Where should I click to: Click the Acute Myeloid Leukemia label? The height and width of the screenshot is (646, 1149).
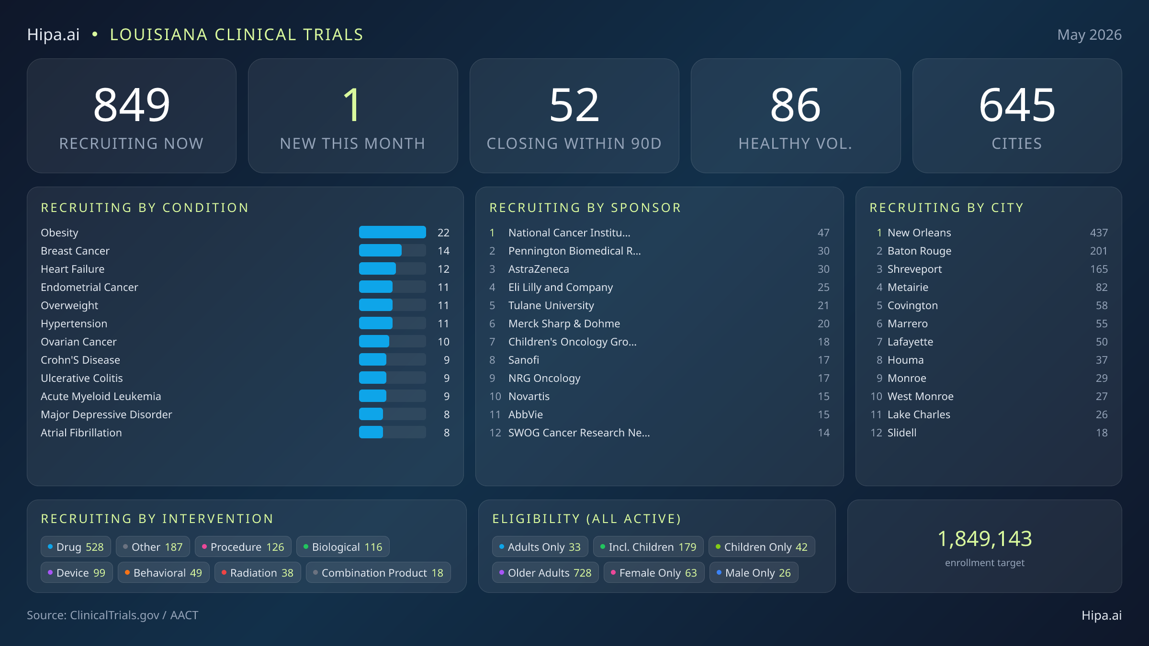pyautogui.click(x=101, y=396)
